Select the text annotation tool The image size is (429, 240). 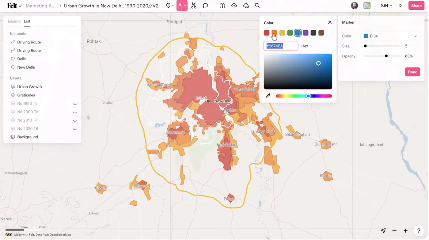pyautogui.click(x=182, y=6)
